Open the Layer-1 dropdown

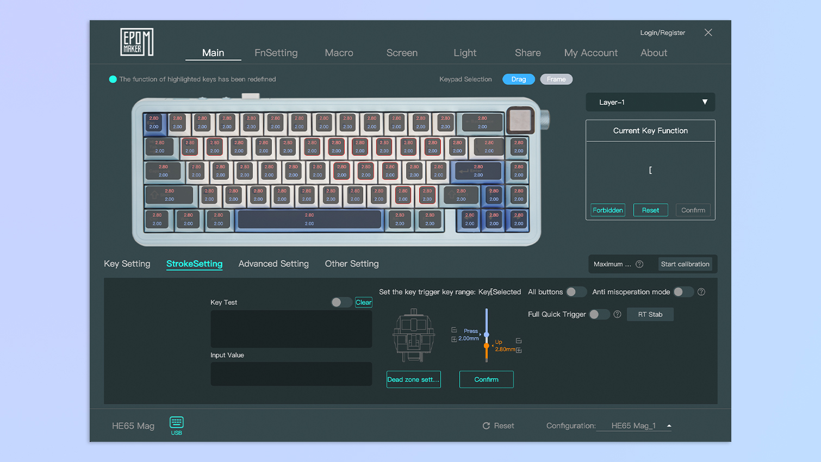(x=650, y=102)
